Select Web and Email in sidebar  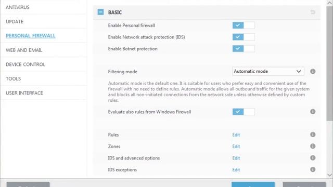[24, 50]
